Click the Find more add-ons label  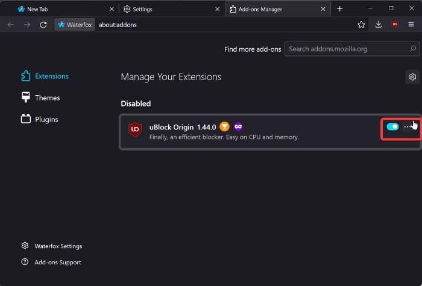(x=253, y=49)
